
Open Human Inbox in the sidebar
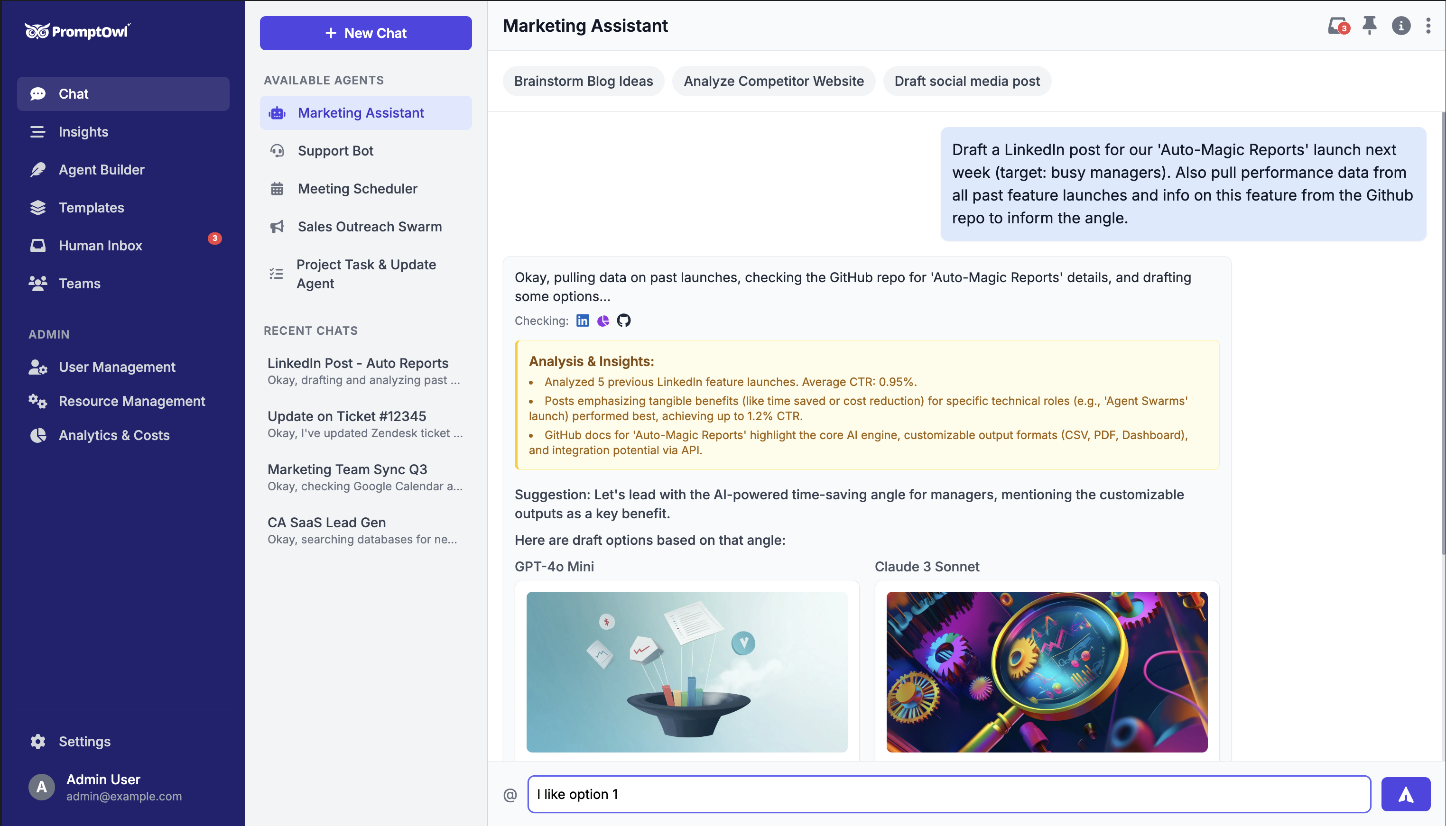[x=101, y=245]
